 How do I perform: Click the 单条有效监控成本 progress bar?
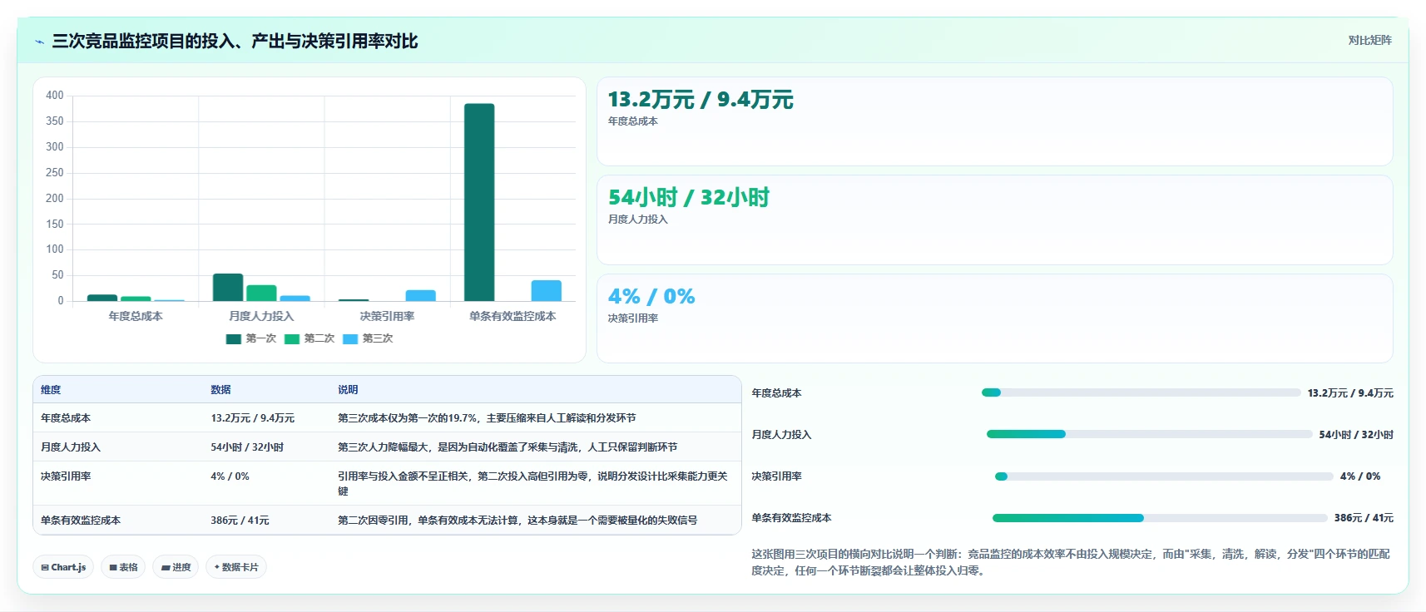pos(1160,518)
